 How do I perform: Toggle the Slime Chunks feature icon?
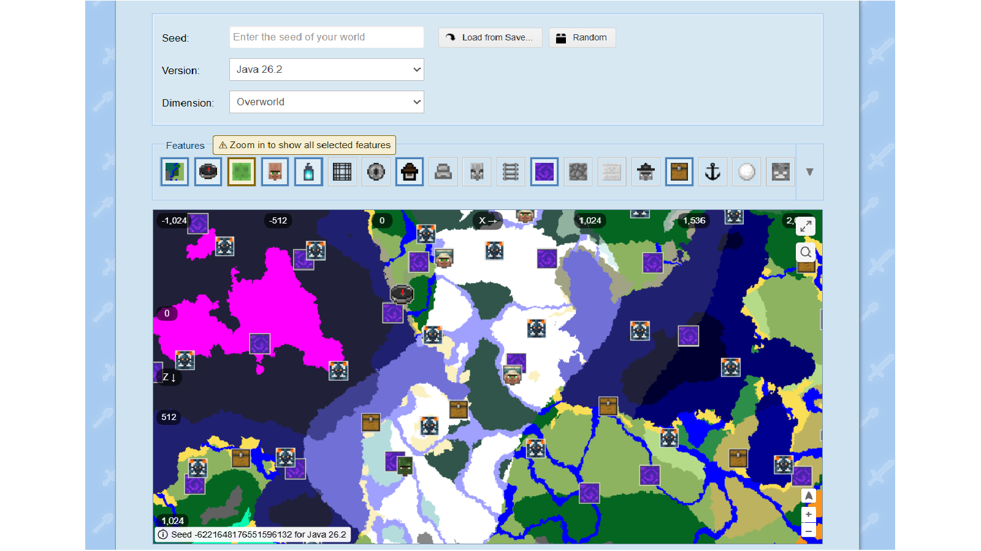tap(242, 172)
